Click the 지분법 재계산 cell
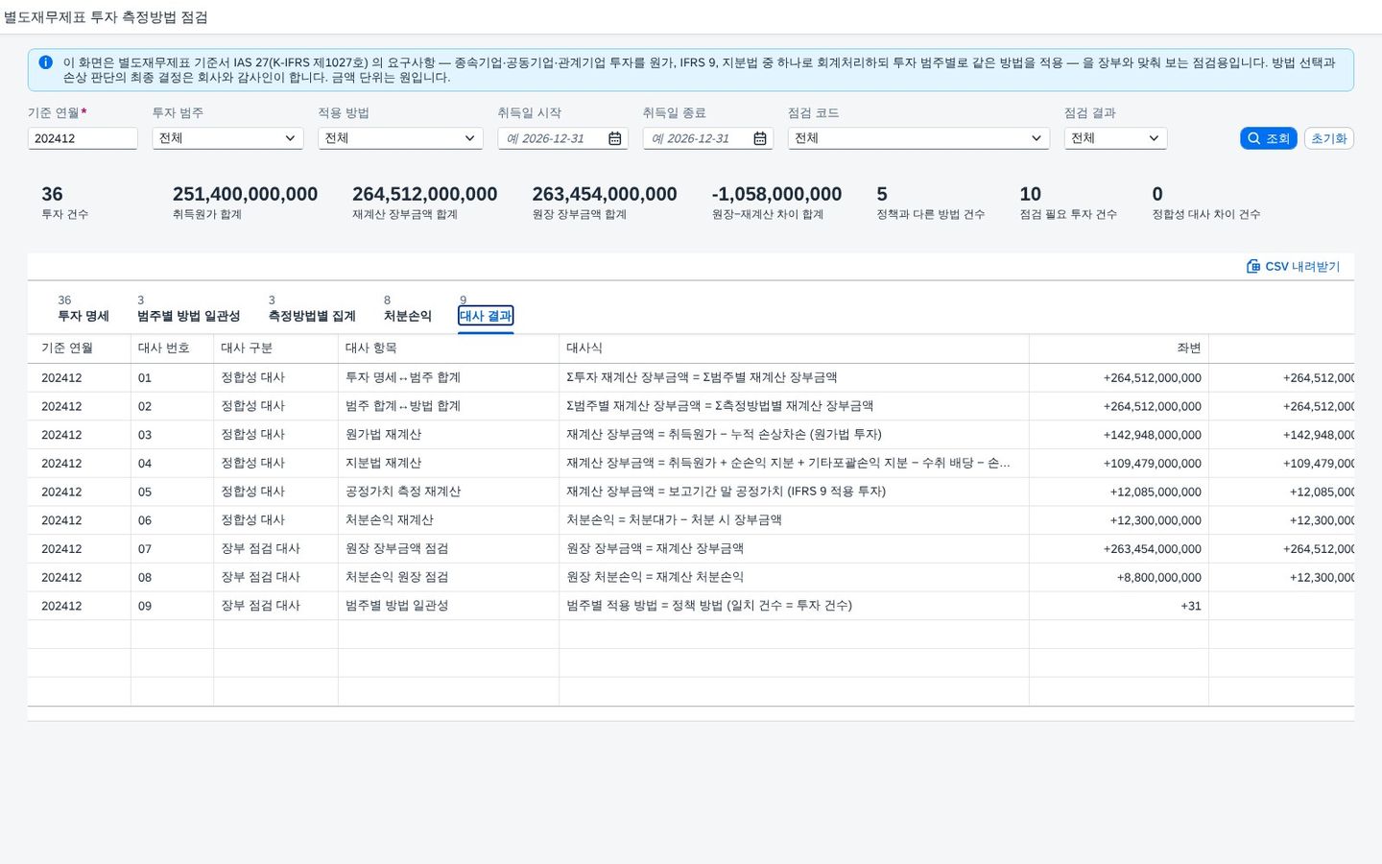 click(x=448, y=464)
